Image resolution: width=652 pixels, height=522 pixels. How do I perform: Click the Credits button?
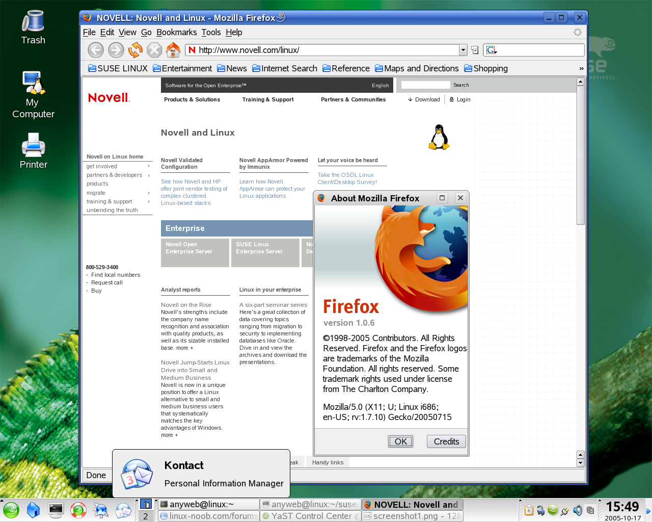446,441
